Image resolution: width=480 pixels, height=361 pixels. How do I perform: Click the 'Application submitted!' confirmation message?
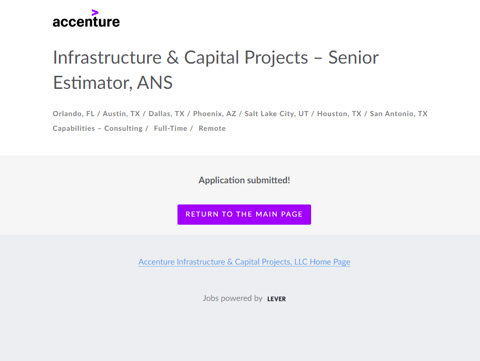(244, 180)
